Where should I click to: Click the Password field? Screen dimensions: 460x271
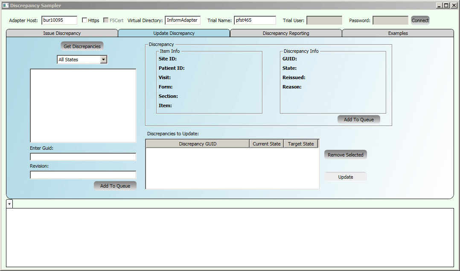click(390, 20)
